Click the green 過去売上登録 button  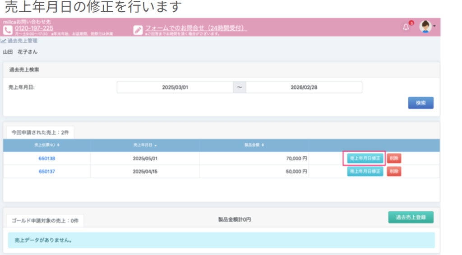pyautogui.click(x=411, y=218)
